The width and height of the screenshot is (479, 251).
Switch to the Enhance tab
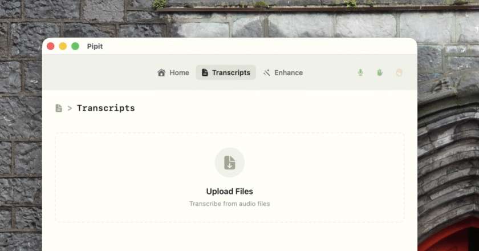[x=283, y=72]
